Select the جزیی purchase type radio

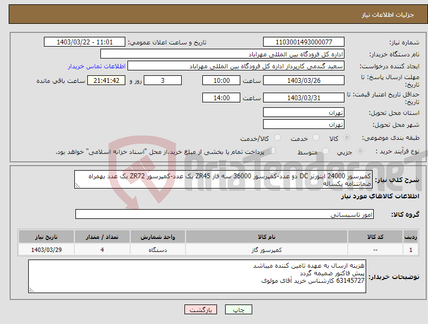[360, 151]
